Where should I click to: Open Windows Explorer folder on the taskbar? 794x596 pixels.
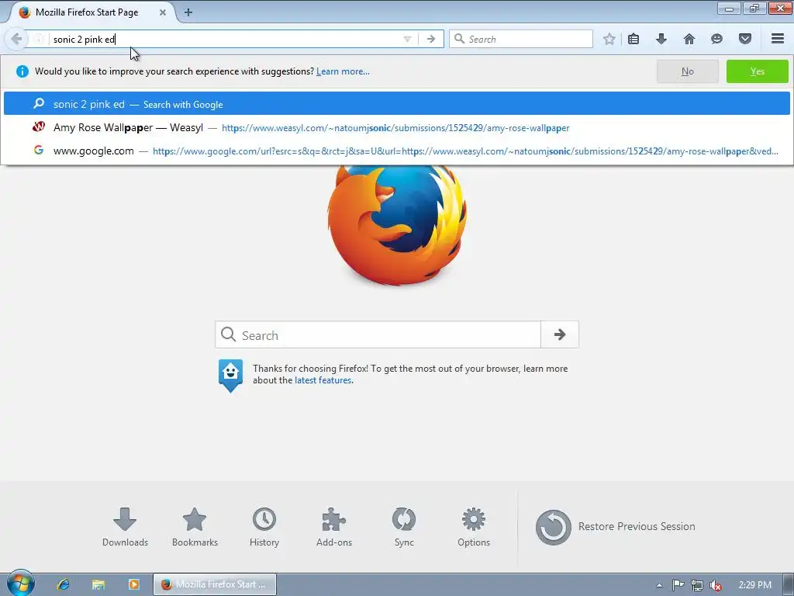98,584
